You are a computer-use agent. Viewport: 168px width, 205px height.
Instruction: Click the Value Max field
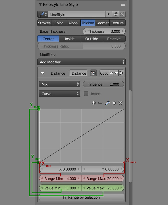tap(103, 188)
